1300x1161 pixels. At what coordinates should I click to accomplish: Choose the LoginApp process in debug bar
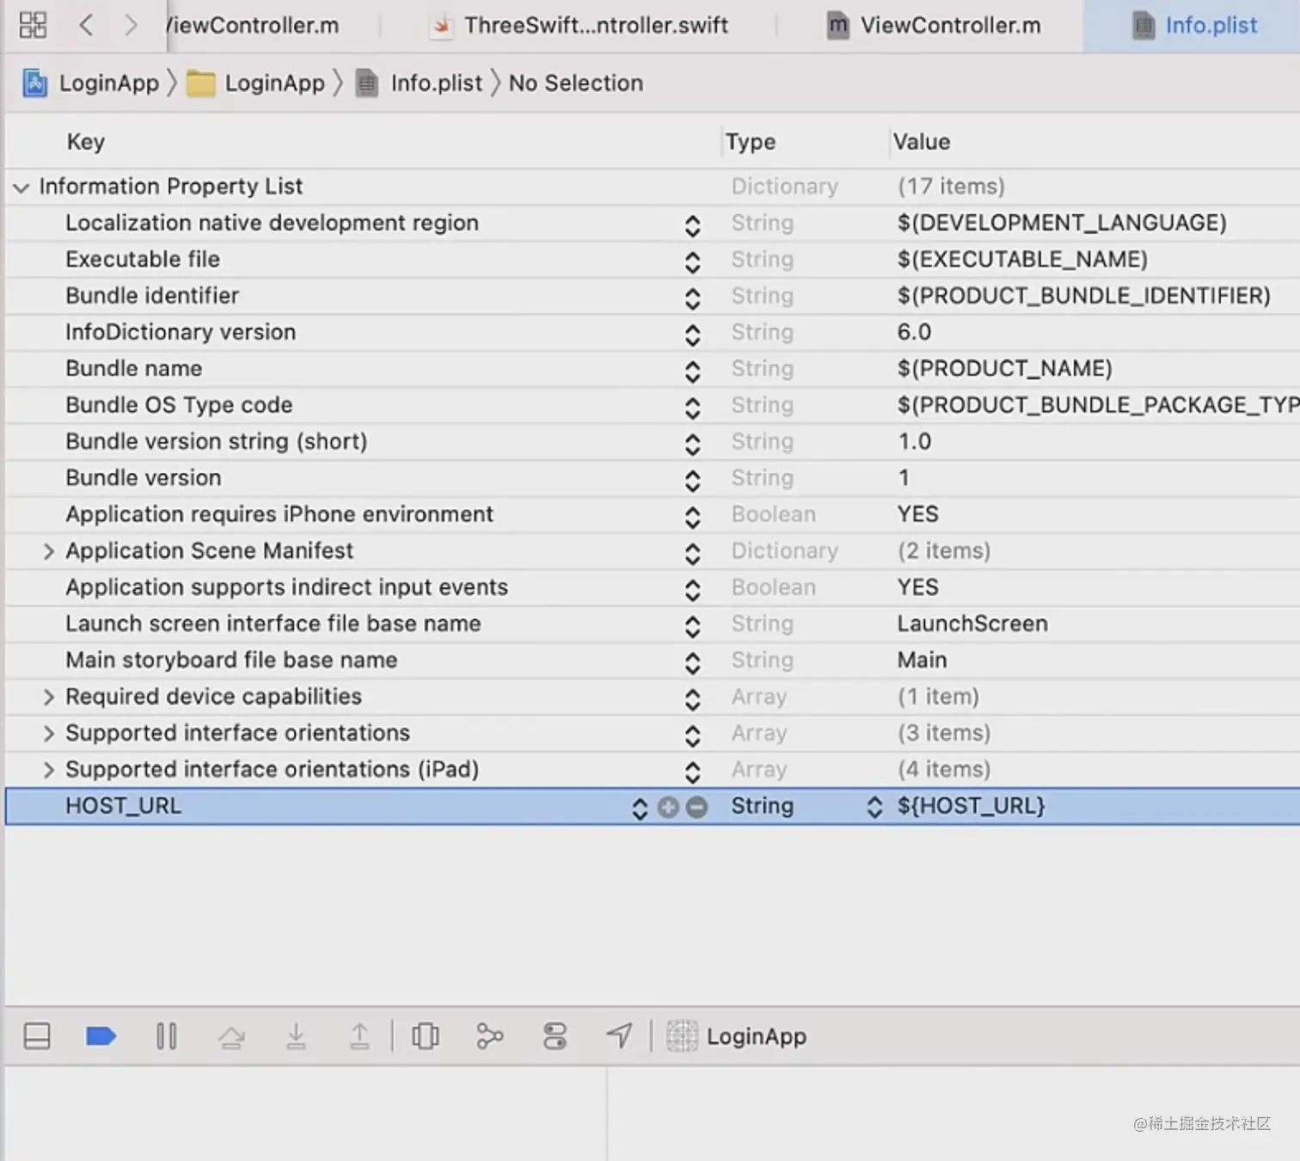(737, 1036)
